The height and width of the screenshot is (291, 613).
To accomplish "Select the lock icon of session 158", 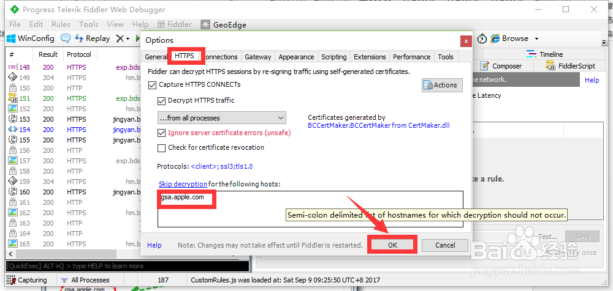I will [x=12, y=171].
